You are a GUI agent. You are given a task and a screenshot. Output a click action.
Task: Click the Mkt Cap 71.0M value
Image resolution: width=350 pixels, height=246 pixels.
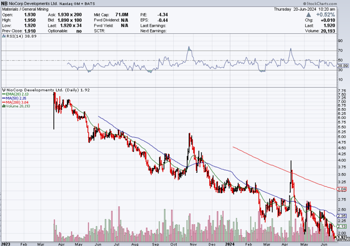[121, 15]
